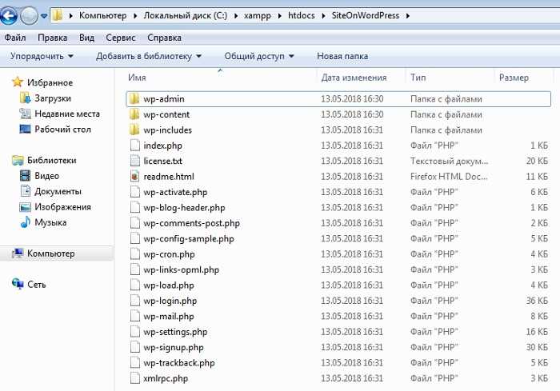Sort by the Размер column header

coord(514,78)
